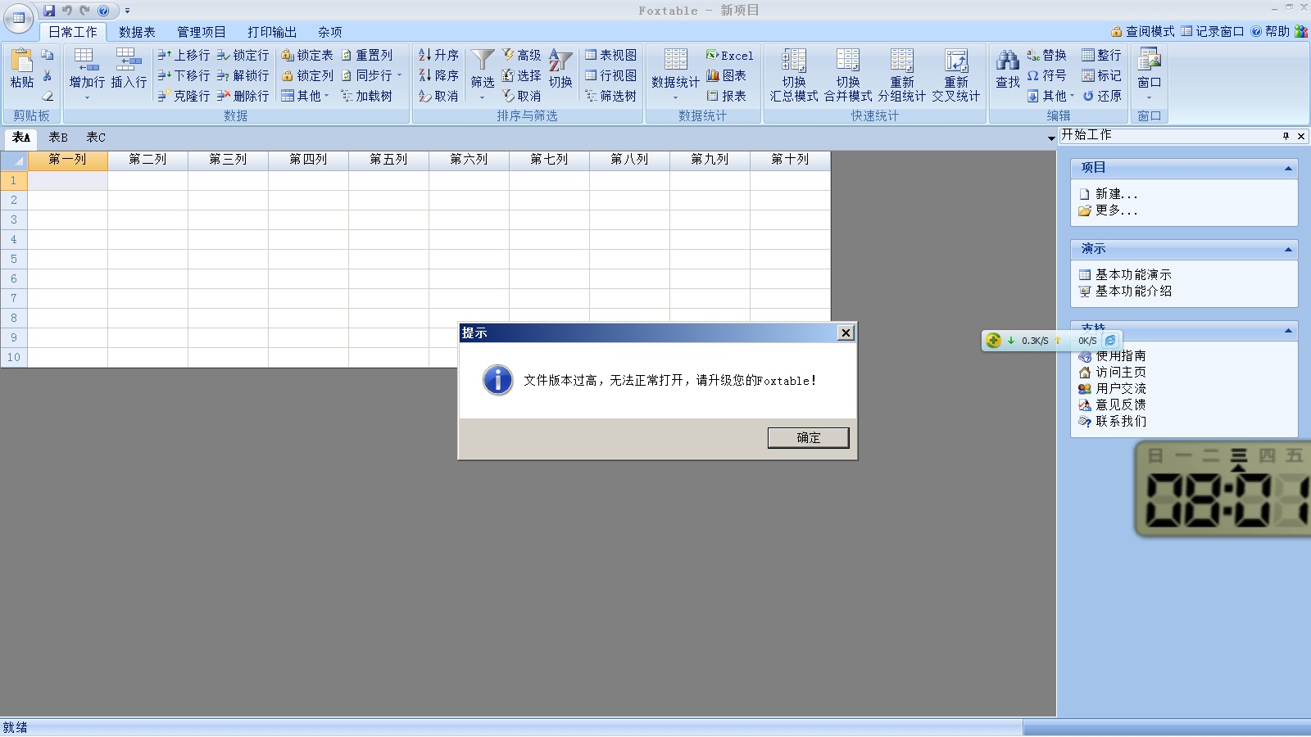1311x737 pixels.
Task: Click the 粘贴 paste icon
Action: [21, 61]
